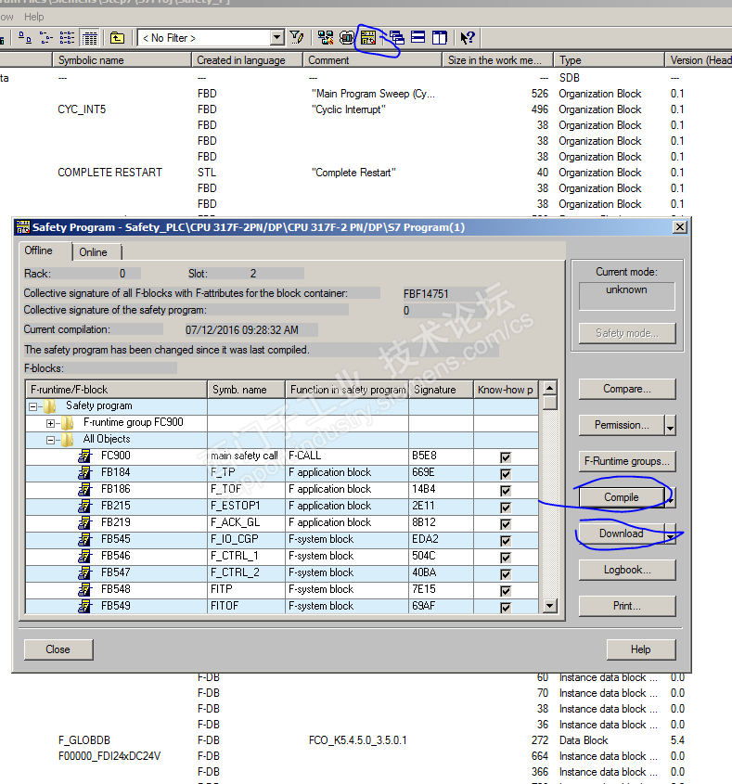This screenshot has height=784, width=732.
Task: Toggle know-how protection for FB545
Action: [506, 541]
